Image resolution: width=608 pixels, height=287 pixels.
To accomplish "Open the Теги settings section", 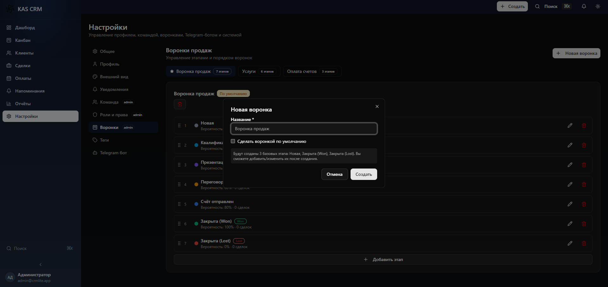I will point(123,140).
